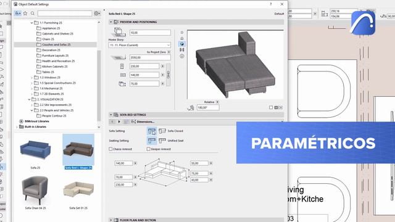Image resolution: width=395 pixels, height=222 pixels.
Task: Expand the Built-in Libraries node
Action: (17, 127)
